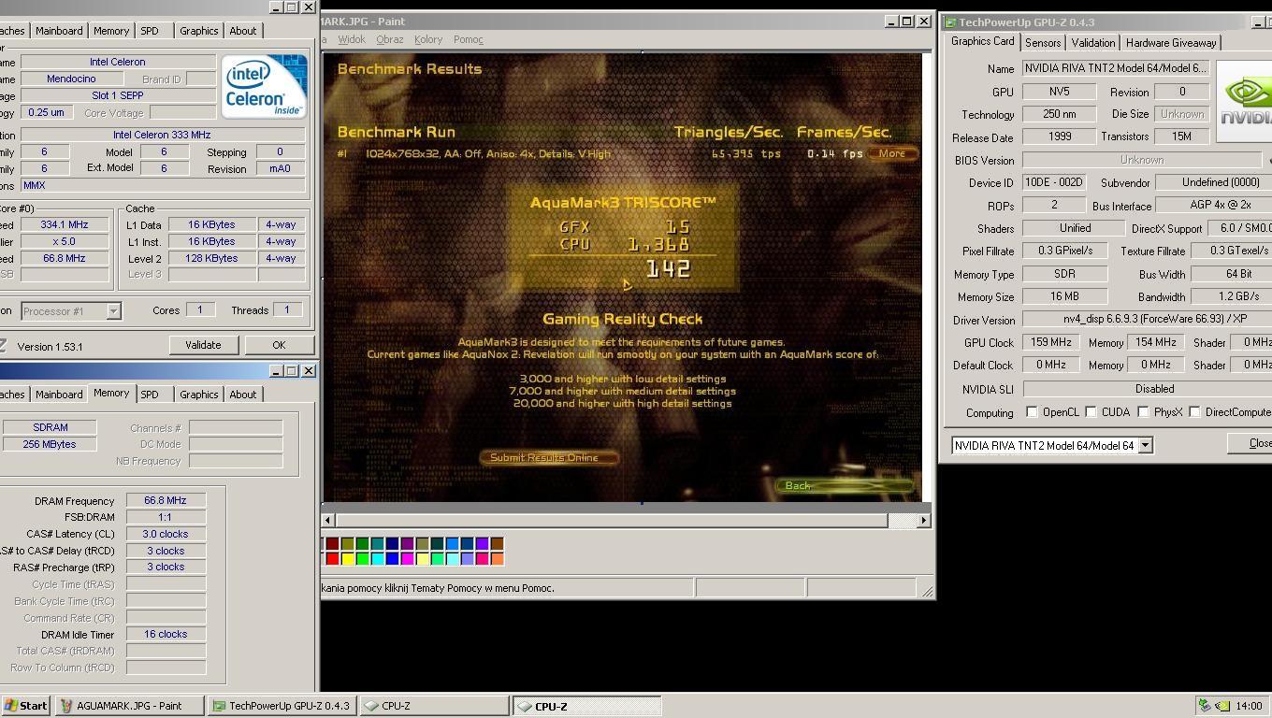Image resolution: width=1272 pixels, height=718 pixels.
Task: Click the CAS# Latency value 3.0 clocks
Action: 166,535
